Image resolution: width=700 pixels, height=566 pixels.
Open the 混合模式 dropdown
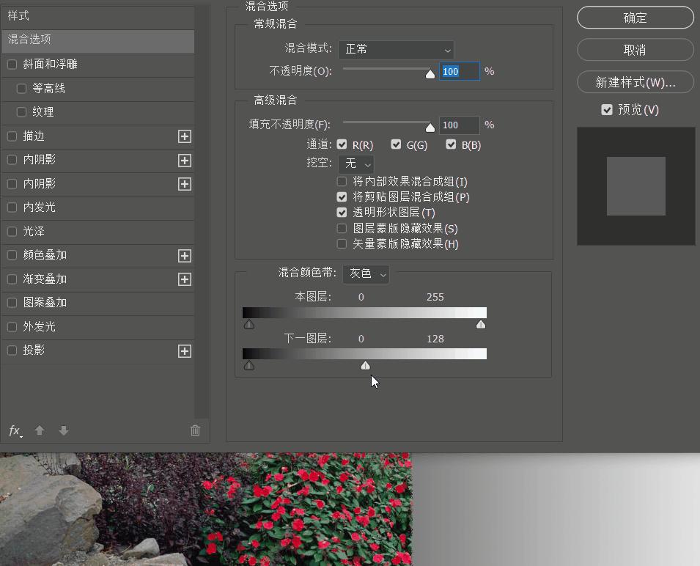(396, 50)
